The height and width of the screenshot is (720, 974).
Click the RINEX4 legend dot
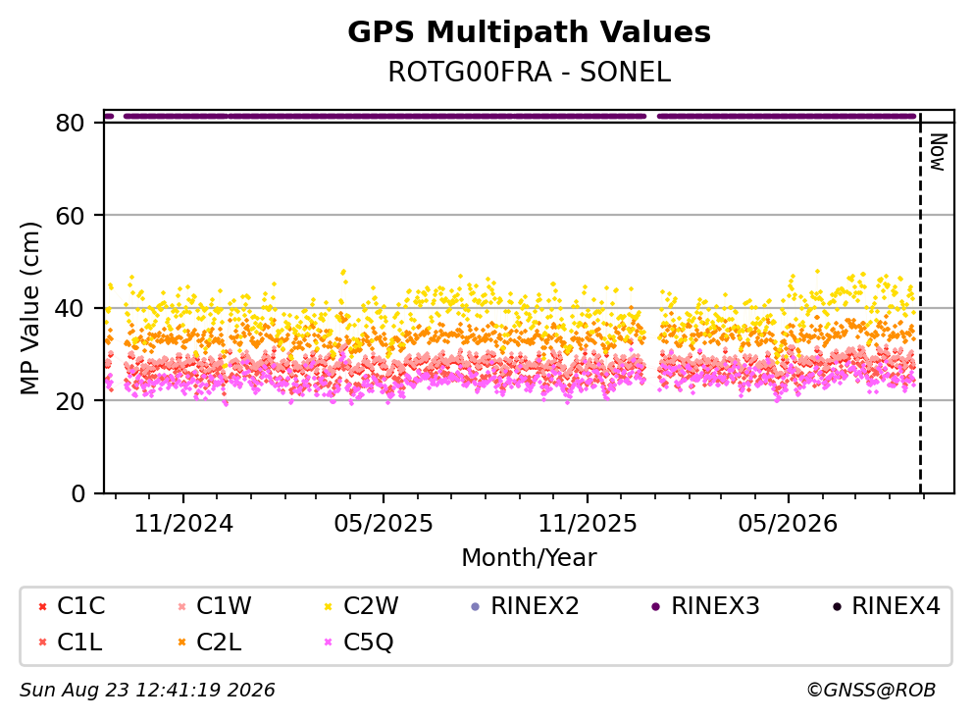coord(837,606)
